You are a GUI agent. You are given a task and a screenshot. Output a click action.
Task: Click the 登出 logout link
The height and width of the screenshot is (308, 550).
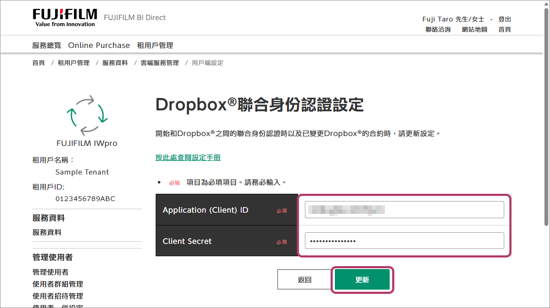pyautogui.click(x=505, y=19)
